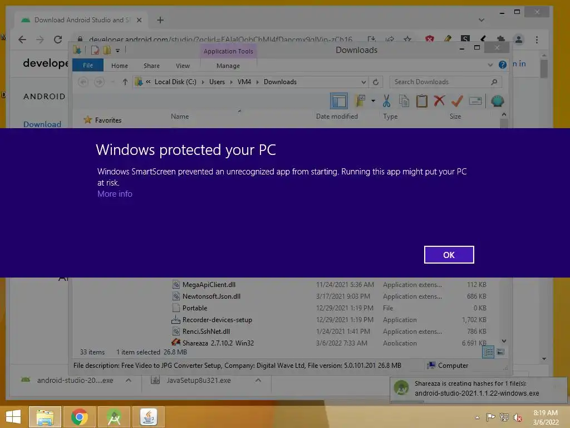The image size is (570, 428).
Task: Click the Copy icon in Explorer toolbar
Action: click(404, 101)
